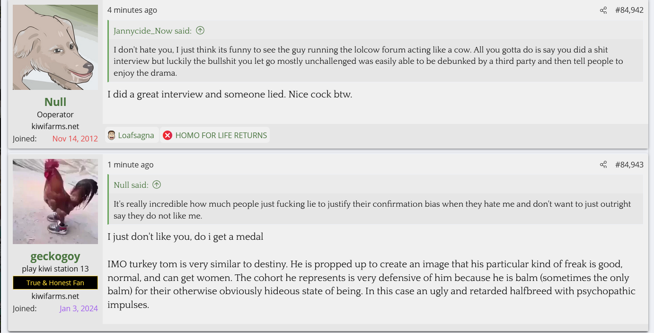Click the '4 minutes ago' timestamp
Screen dimensions: 654x333
click(x=132, y=10)
